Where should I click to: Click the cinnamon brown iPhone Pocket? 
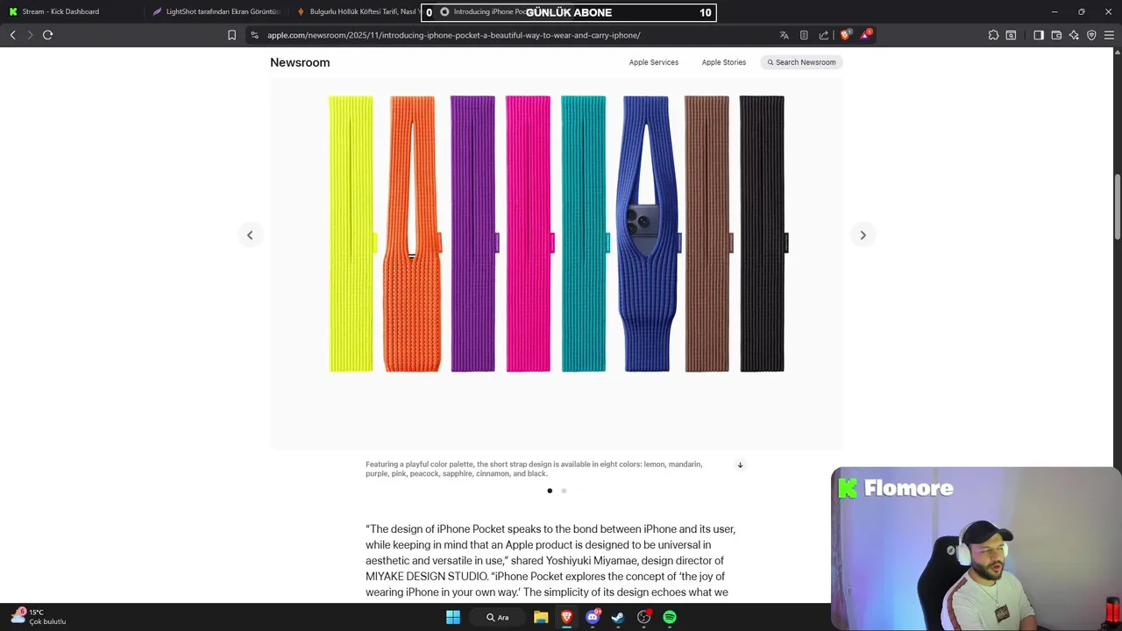tap(707, 234)
